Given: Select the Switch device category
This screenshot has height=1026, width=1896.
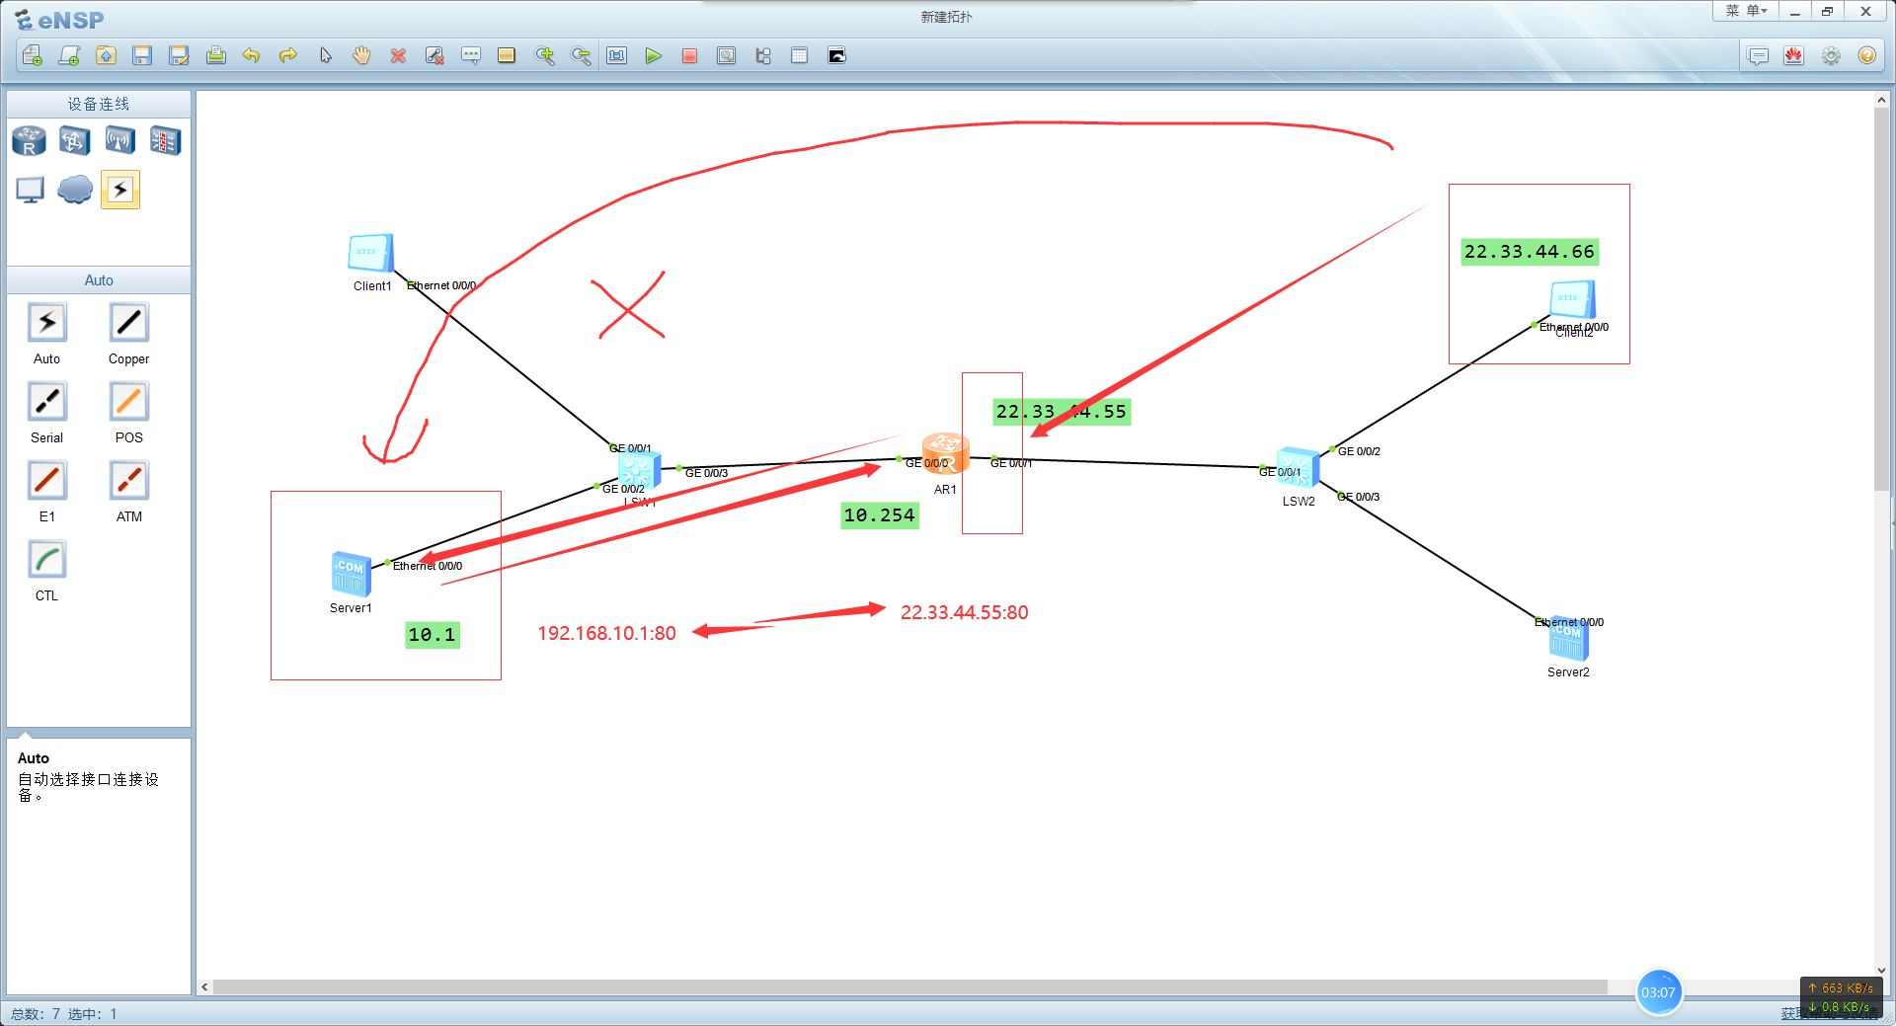Looking at the screenshot, I should [x=74, y=141].
